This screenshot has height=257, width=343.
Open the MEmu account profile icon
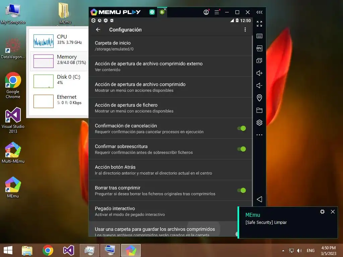click(x=206, y=12)
